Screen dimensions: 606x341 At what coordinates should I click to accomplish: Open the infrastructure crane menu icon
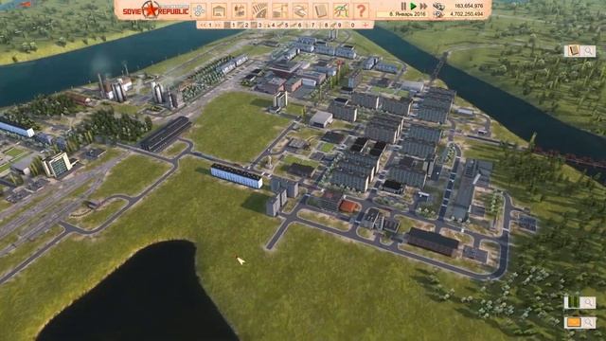(280, 10)
